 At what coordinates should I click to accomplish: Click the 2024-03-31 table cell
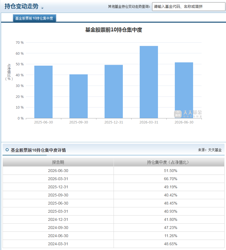[58, 244]
